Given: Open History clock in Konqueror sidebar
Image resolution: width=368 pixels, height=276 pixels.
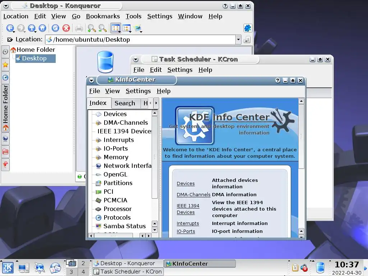Looking at the screenshot, I should (x=5, y=78).
